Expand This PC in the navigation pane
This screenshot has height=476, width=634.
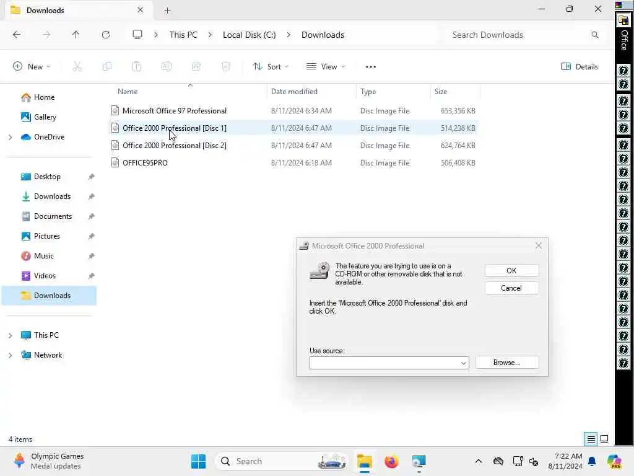(x=10, y=335)
